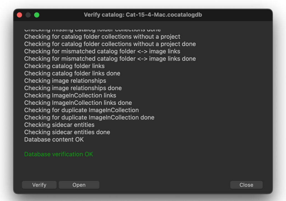The width and height of the screenshot is (286, 201).
Task: Click the Checking image relationships done line
Action: coord(73,88)
